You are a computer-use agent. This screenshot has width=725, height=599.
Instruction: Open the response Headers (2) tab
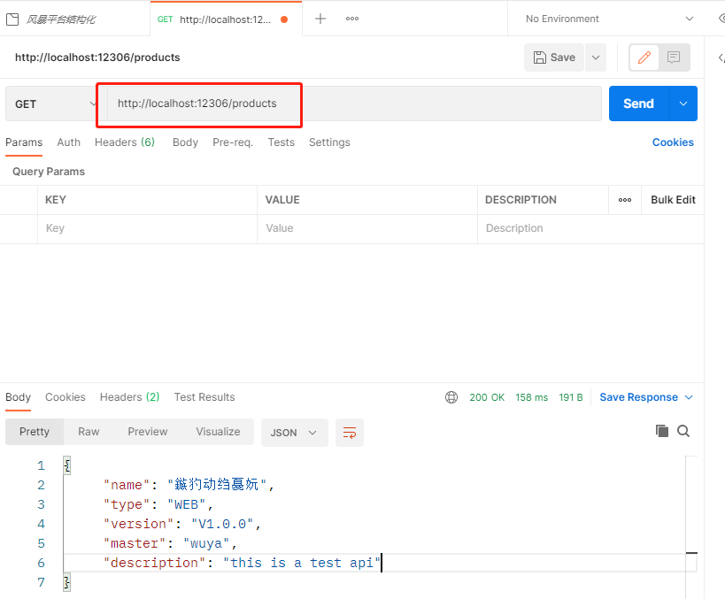point(130,397)
